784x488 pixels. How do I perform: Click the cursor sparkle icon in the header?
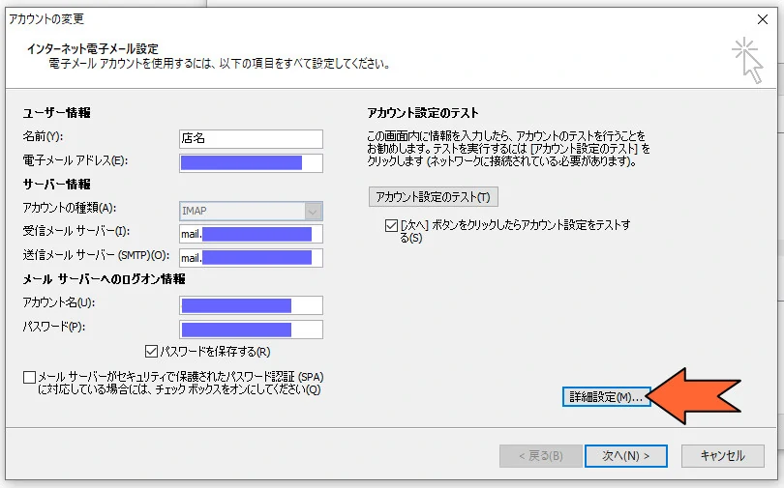pos(745,59)
